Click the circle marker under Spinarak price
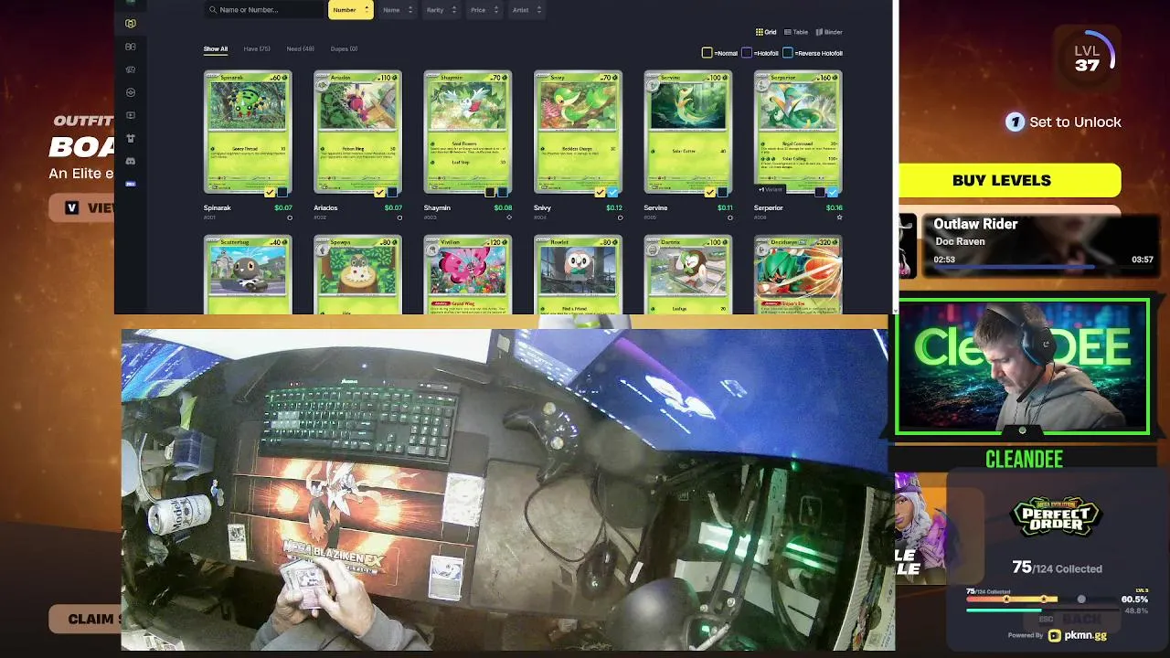1170x658 pixels. tap(290, 218)
